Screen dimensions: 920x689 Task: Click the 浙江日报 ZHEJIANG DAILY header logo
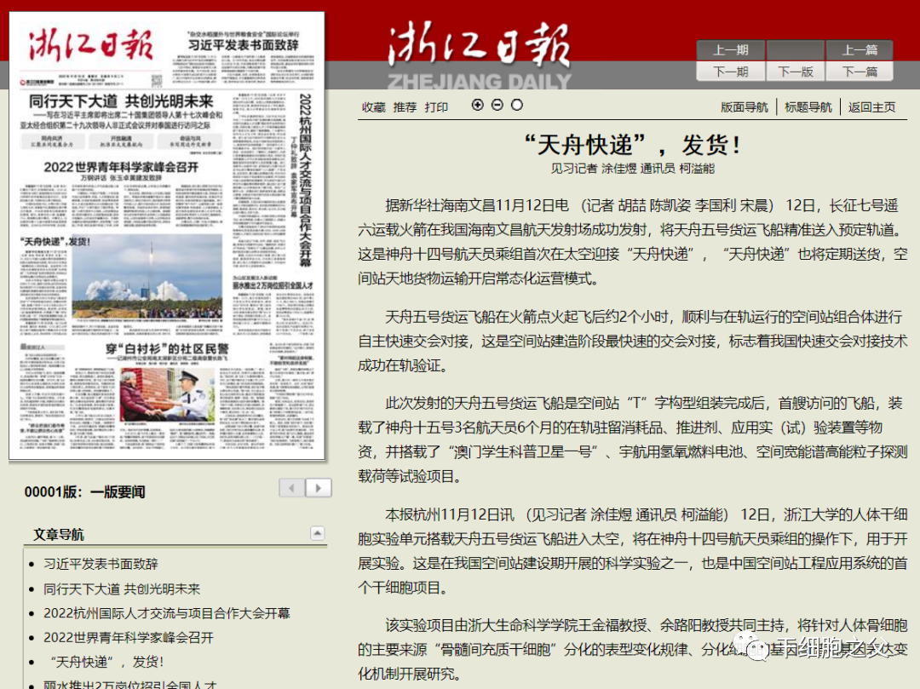click(x=479, y=55)
